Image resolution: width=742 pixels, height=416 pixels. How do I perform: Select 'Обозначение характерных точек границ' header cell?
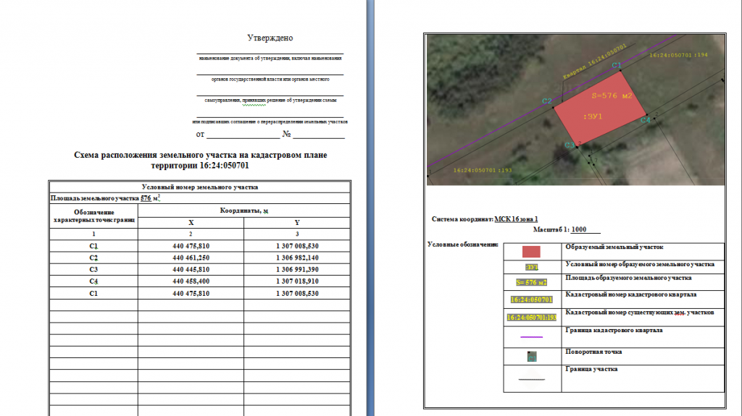tap(93, 216)
